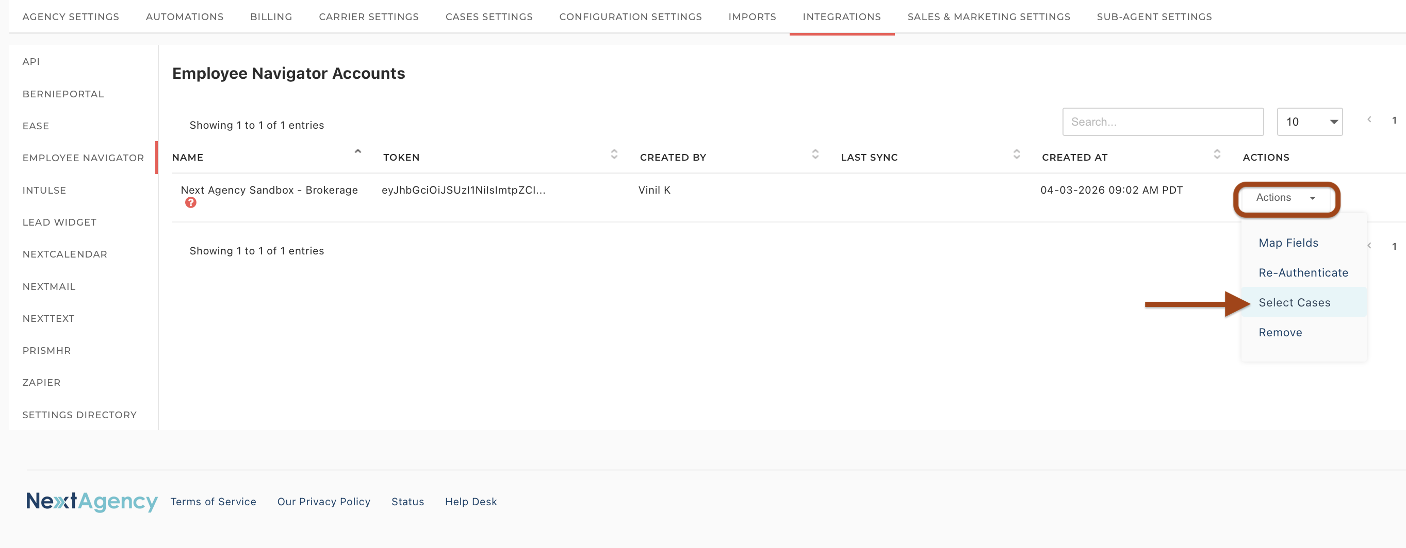Open the Actions dropdown for the account
The image size is (1406, 548).
click(1286, 198)
